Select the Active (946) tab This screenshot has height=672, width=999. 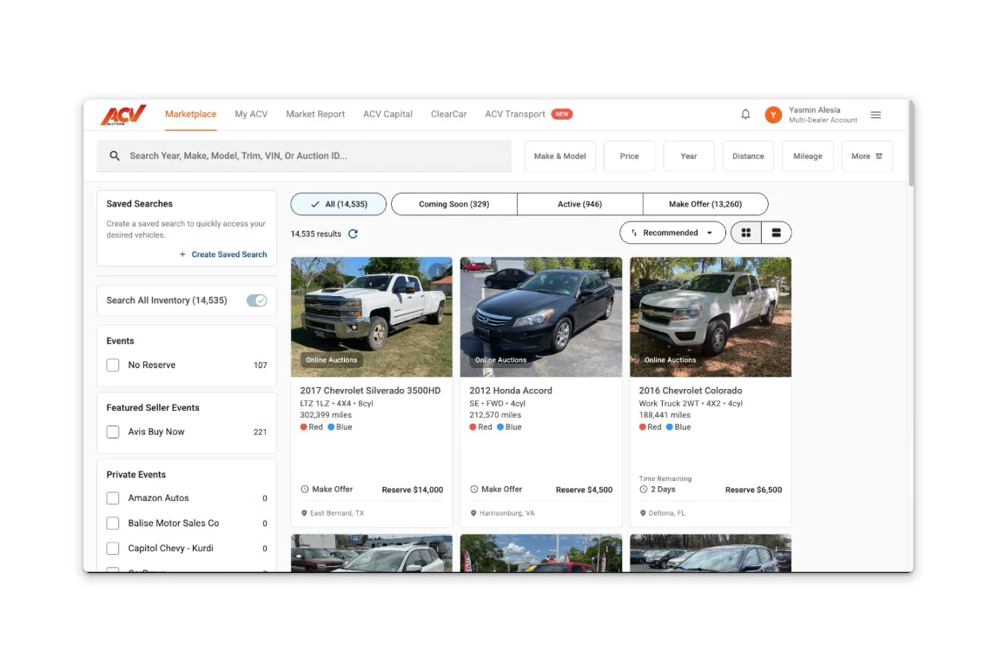click(579, 204)
